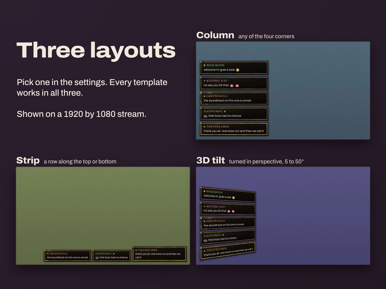386x289 pixels.
Task: Click the "thank you all" message in the Column preview
Action: click(234, 131)
